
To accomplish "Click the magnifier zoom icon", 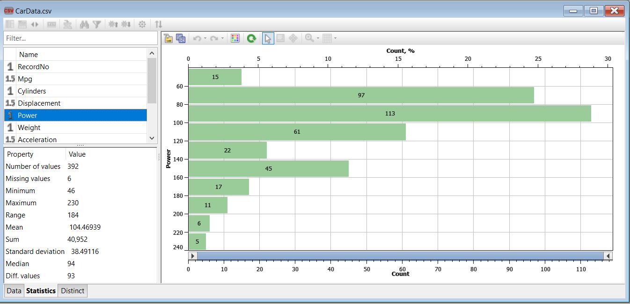I will tap(308, 38).
